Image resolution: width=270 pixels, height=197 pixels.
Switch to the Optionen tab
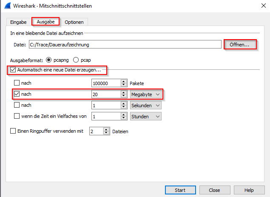[x=74, y=22]
